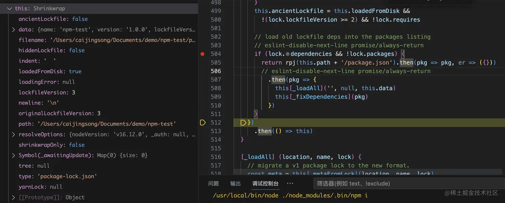Expand the resolveOptions variable
Image resolution: width=505 pixels, height=203 pixels.
[13, 134]
